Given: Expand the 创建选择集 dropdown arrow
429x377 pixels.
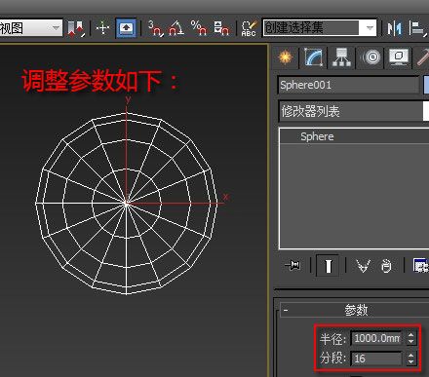Looking at the screenshot, I should click(370, 28).
